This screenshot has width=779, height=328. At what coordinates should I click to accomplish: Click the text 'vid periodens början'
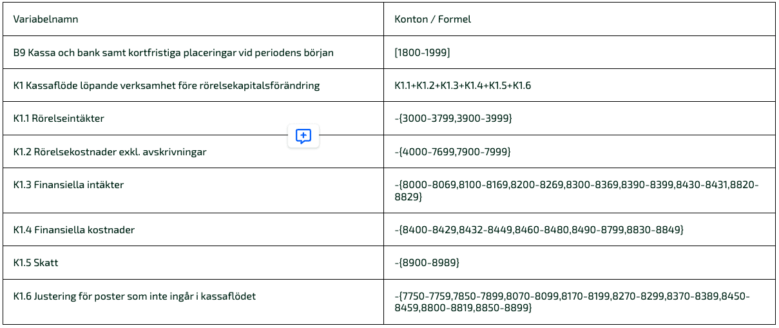(x=287, y=53)
